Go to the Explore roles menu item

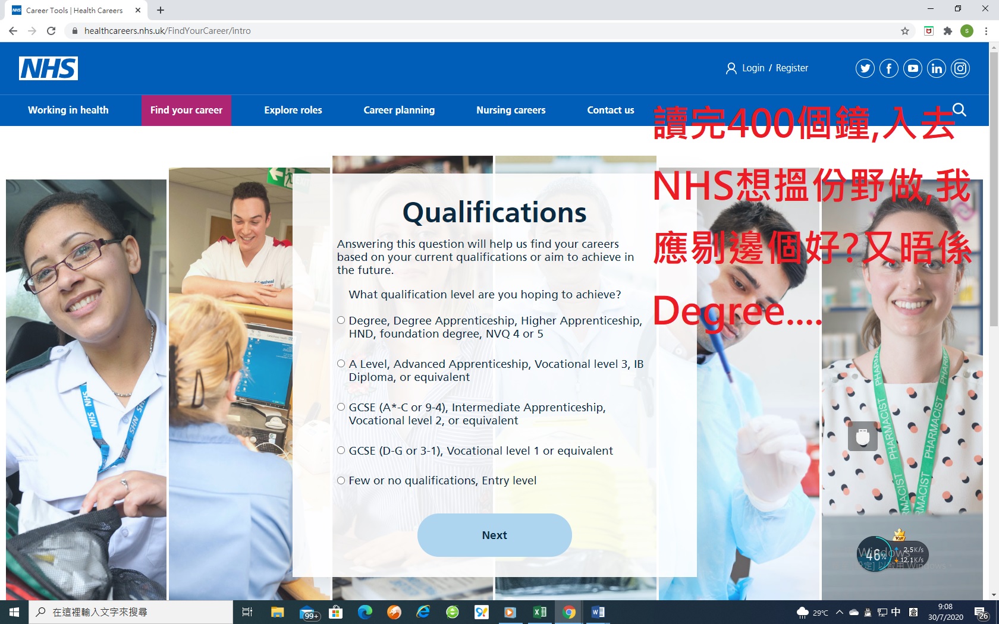293,110
